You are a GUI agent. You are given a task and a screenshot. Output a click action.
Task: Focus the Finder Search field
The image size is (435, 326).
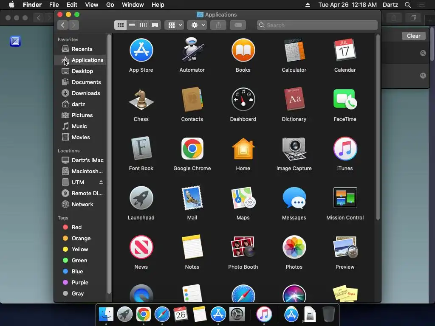point(317,25)
